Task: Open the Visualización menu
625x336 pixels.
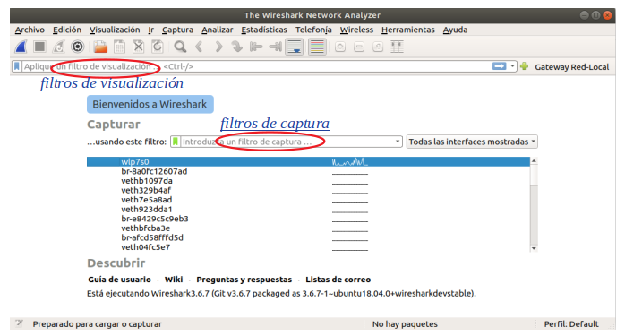Action: click(x=115, y=30)
